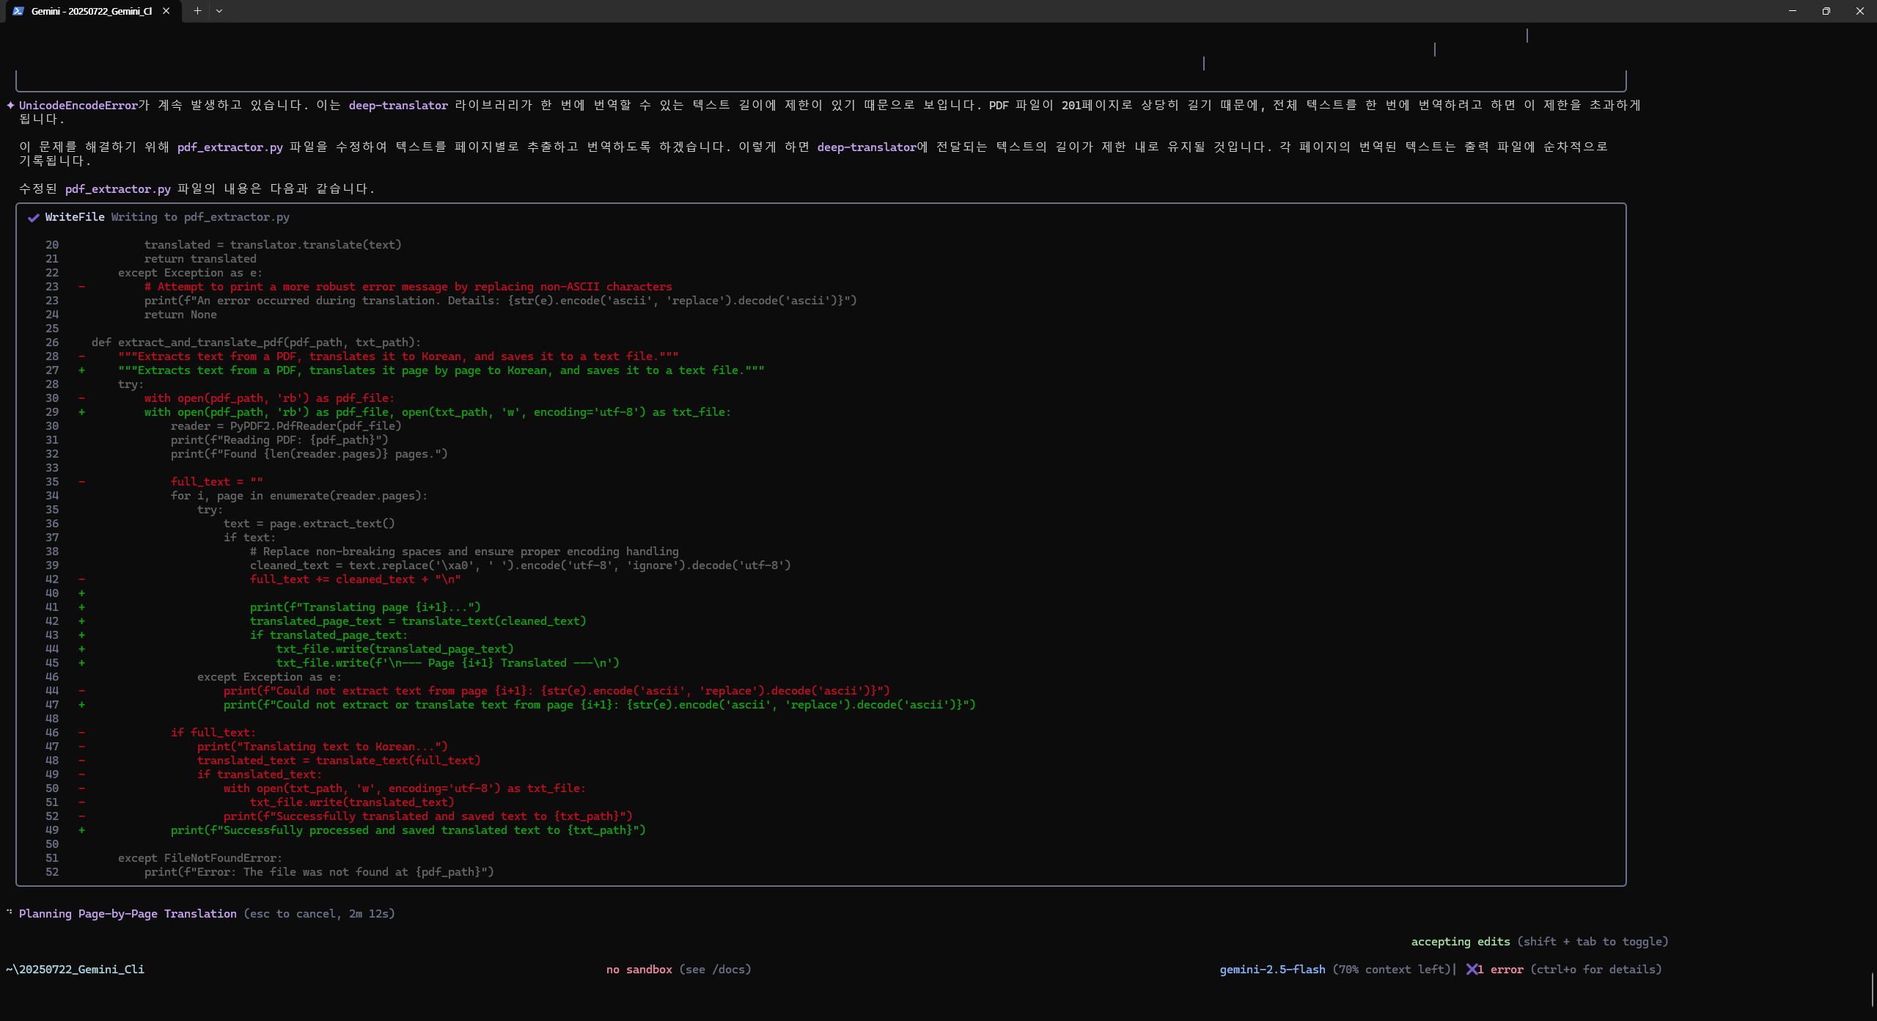Click the PowerShell icon on the tab
Image resolution: width=1877 pixels, height=1021 pixels.
tap(18, 11)
